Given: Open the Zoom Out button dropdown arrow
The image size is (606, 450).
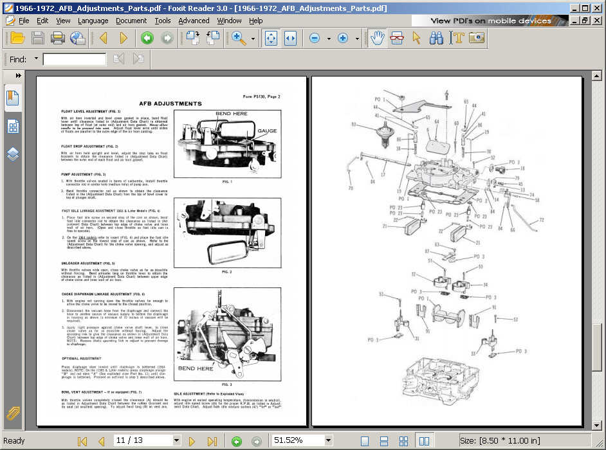Looking at the screenshot, I should [x=329, y=39].
